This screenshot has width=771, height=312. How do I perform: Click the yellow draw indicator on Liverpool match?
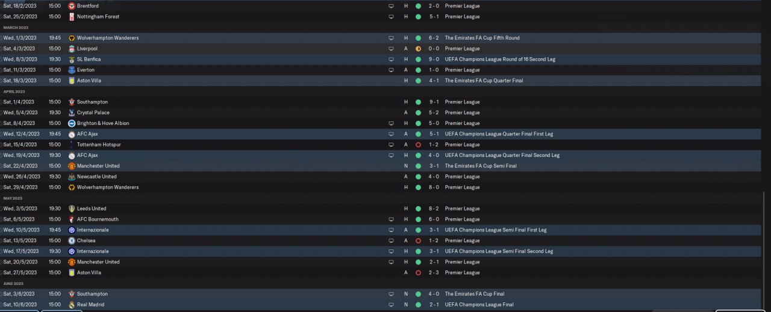pos(418,49)
